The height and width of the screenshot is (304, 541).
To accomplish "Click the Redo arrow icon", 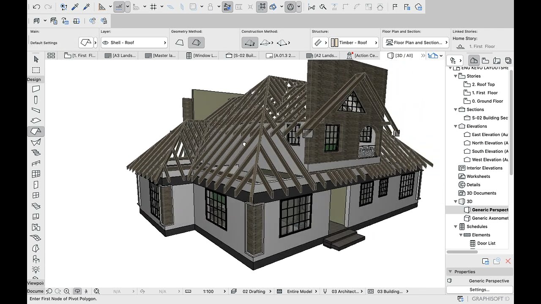I will pos(48,7).
